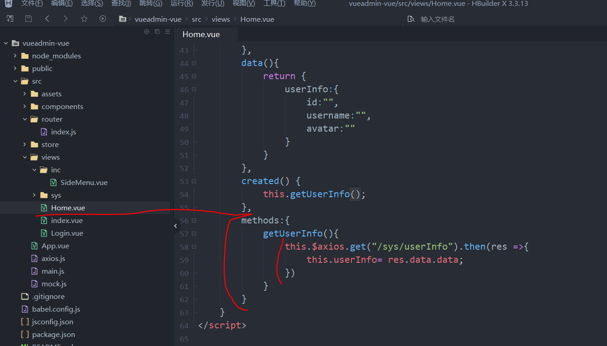Click the HBuilder X logo icon
Viewport: 607px width, 346px height.
coord(9,4)
